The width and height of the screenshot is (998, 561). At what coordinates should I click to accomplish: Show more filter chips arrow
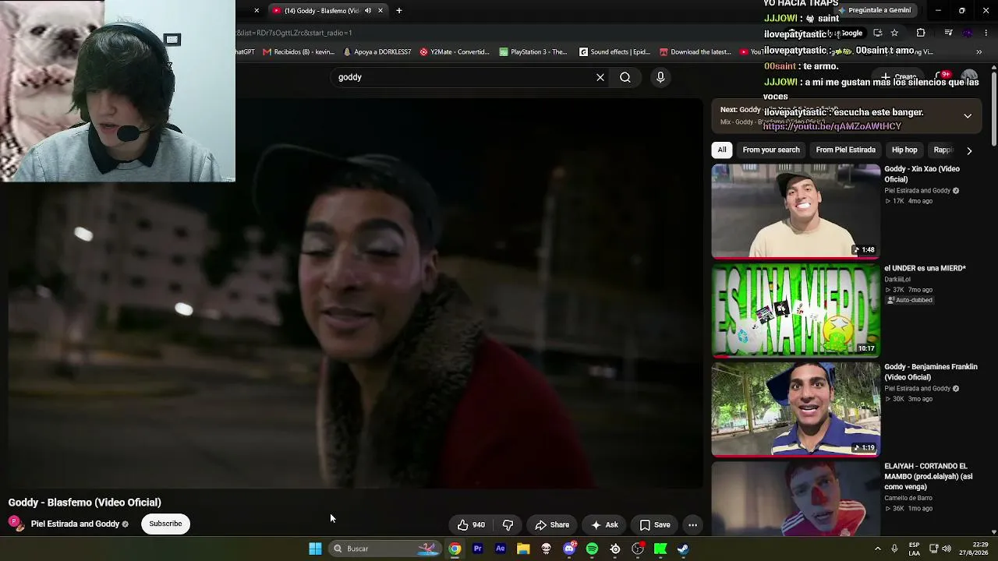tap(969, 150)
